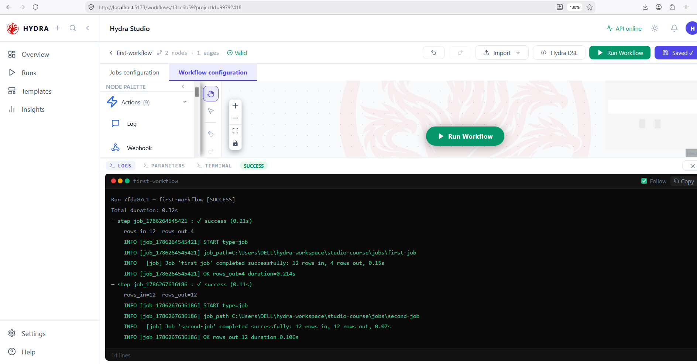Click the tracking protection shield icon
The height and width of the screenshot is (364, 697).
click(x=91, y=7)
